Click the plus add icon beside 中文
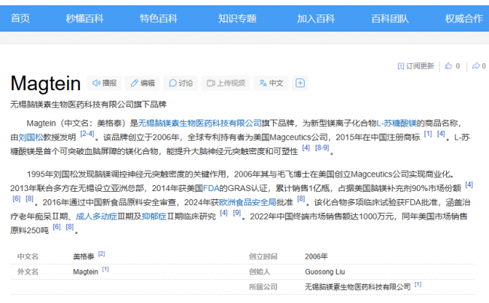Image resolution: width=489 pixels, height=303 pixels. pyautogui.click(x=300, y=83)
